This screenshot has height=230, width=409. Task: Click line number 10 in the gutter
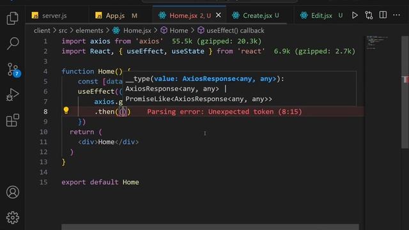(43, 132)
